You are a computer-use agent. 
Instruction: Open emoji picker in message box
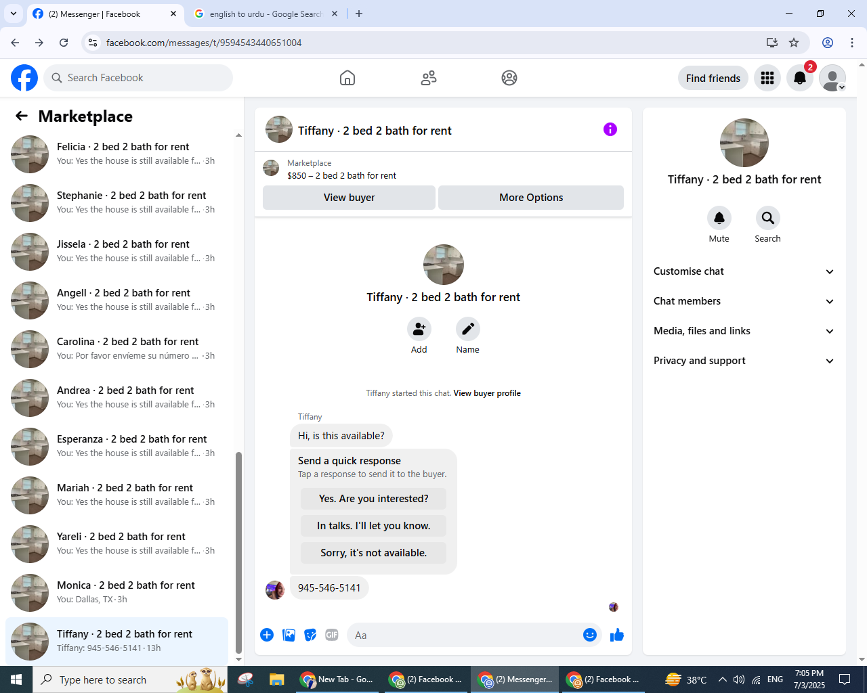click(x=590, y=635)
